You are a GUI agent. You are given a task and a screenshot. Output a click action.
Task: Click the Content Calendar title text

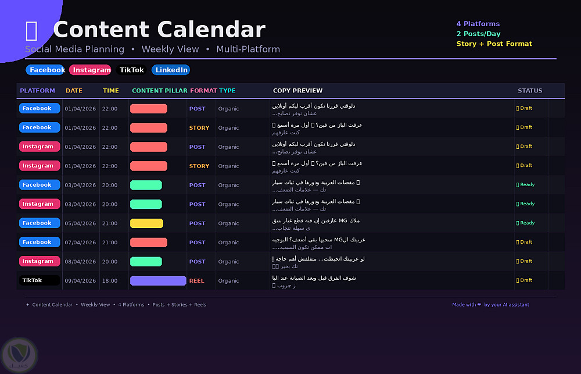tap(159, 29)
